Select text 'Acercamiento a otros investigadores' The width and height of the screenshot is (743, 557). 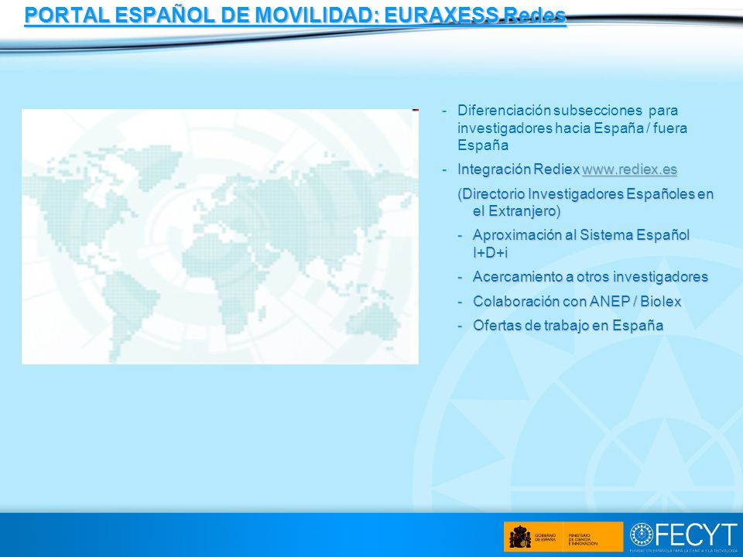pyautogui.click(x=591, y=277)
